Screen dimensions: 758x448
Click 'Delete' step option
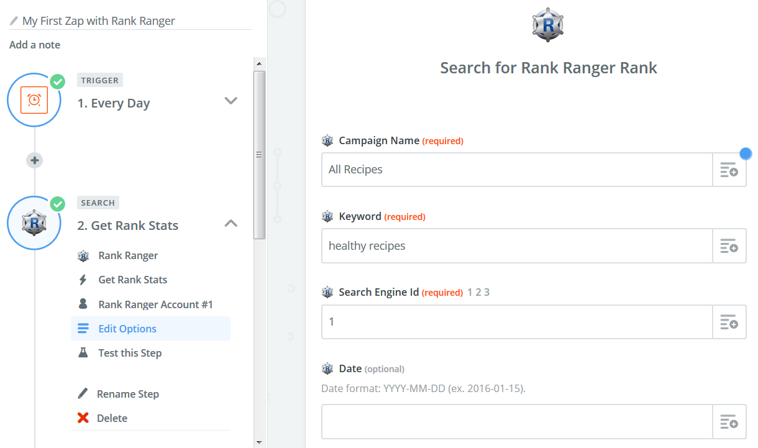click(x=112, y=418)
